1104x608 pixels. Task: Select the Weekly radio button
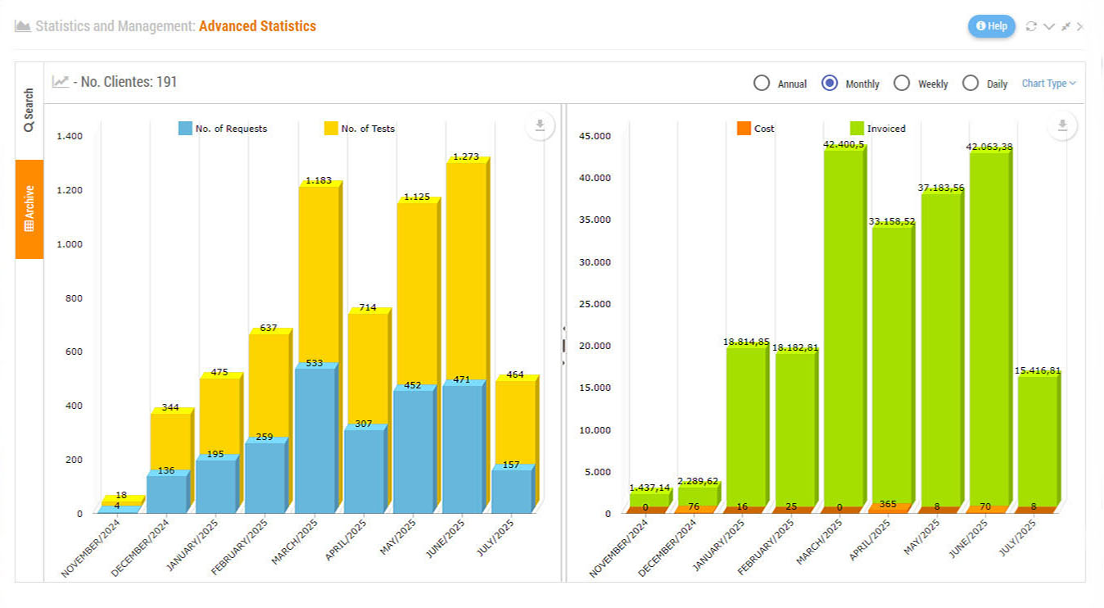(x=902, y=84)
